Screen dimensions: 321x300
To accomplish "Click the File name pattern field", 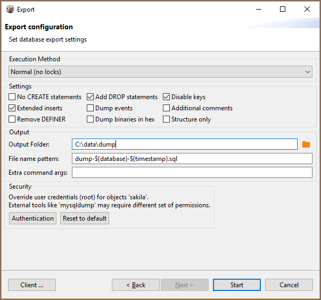I will pos(192,158).
